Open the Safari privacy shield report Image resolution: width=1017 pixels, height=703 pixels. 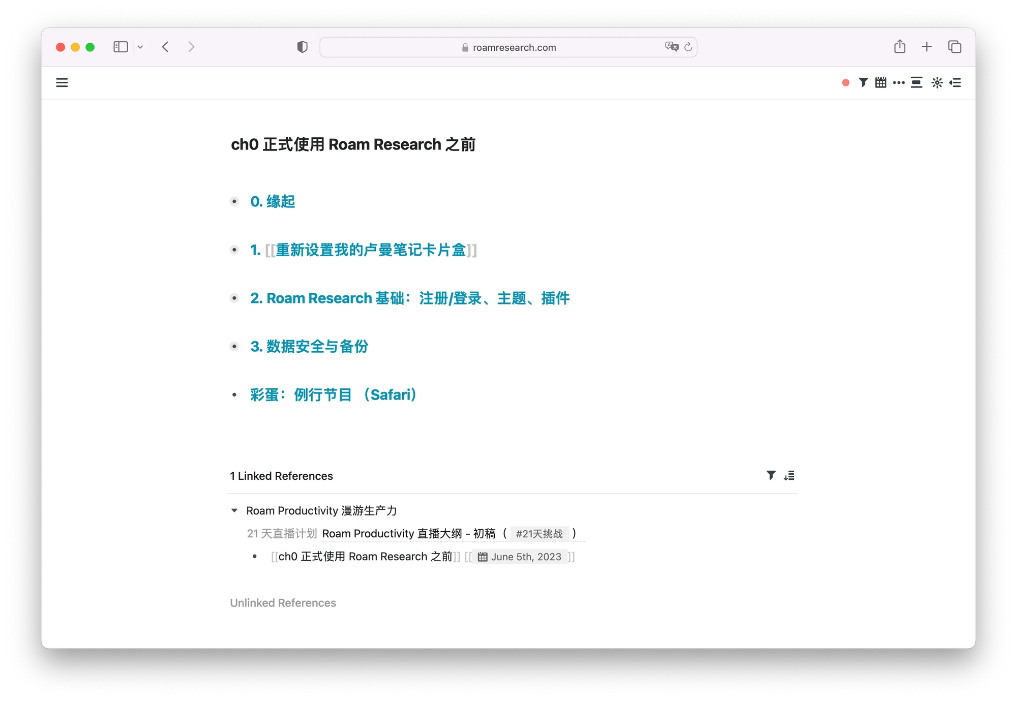click(x=302, y=47)
